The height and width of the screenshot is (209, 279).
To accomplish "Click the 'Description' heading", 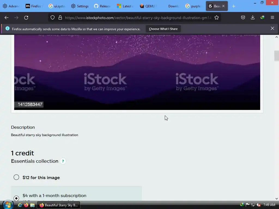I will click(x=23, y=127).
